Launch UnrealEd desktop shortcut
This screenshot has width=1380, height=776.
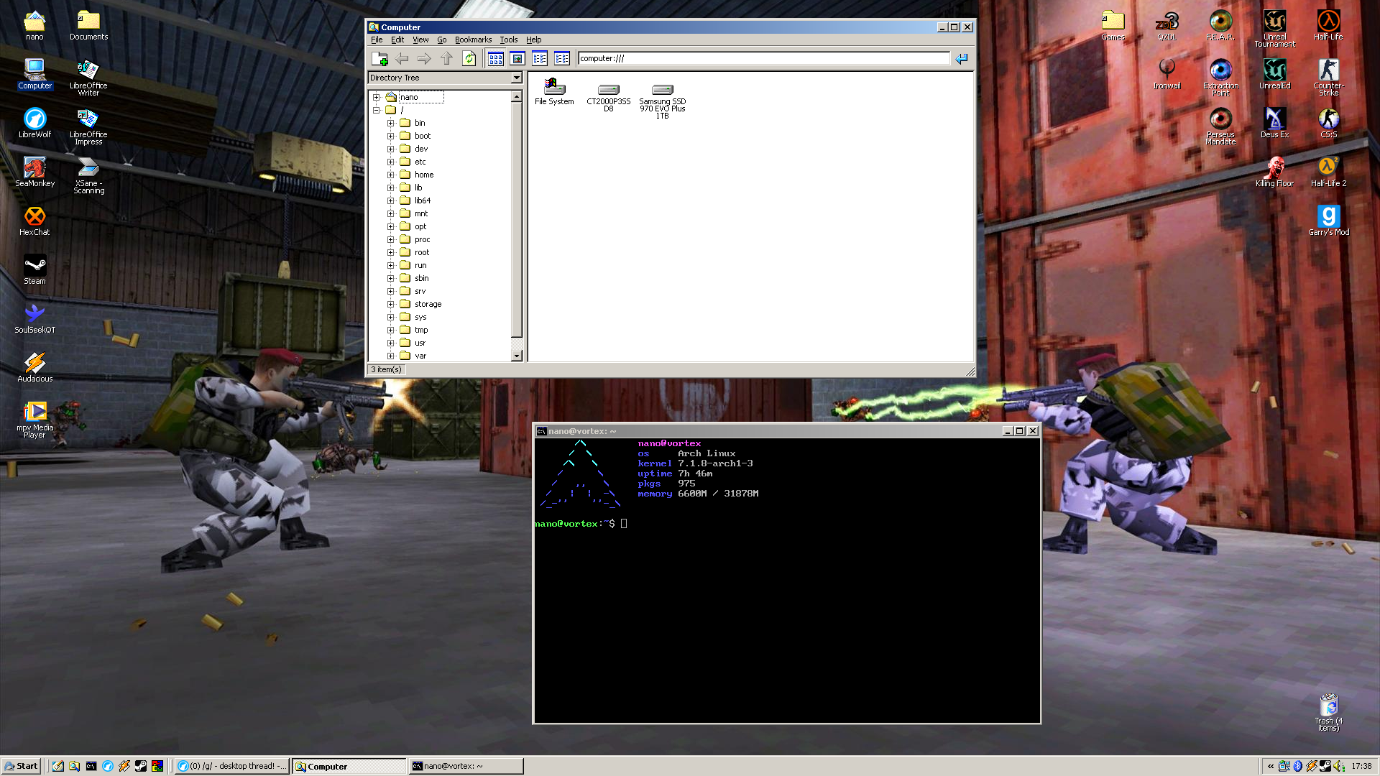coord(1274,75)
